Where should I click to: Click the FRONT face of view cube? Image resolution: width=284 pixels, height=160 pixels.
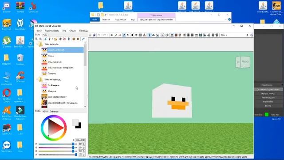click(245, 62)
